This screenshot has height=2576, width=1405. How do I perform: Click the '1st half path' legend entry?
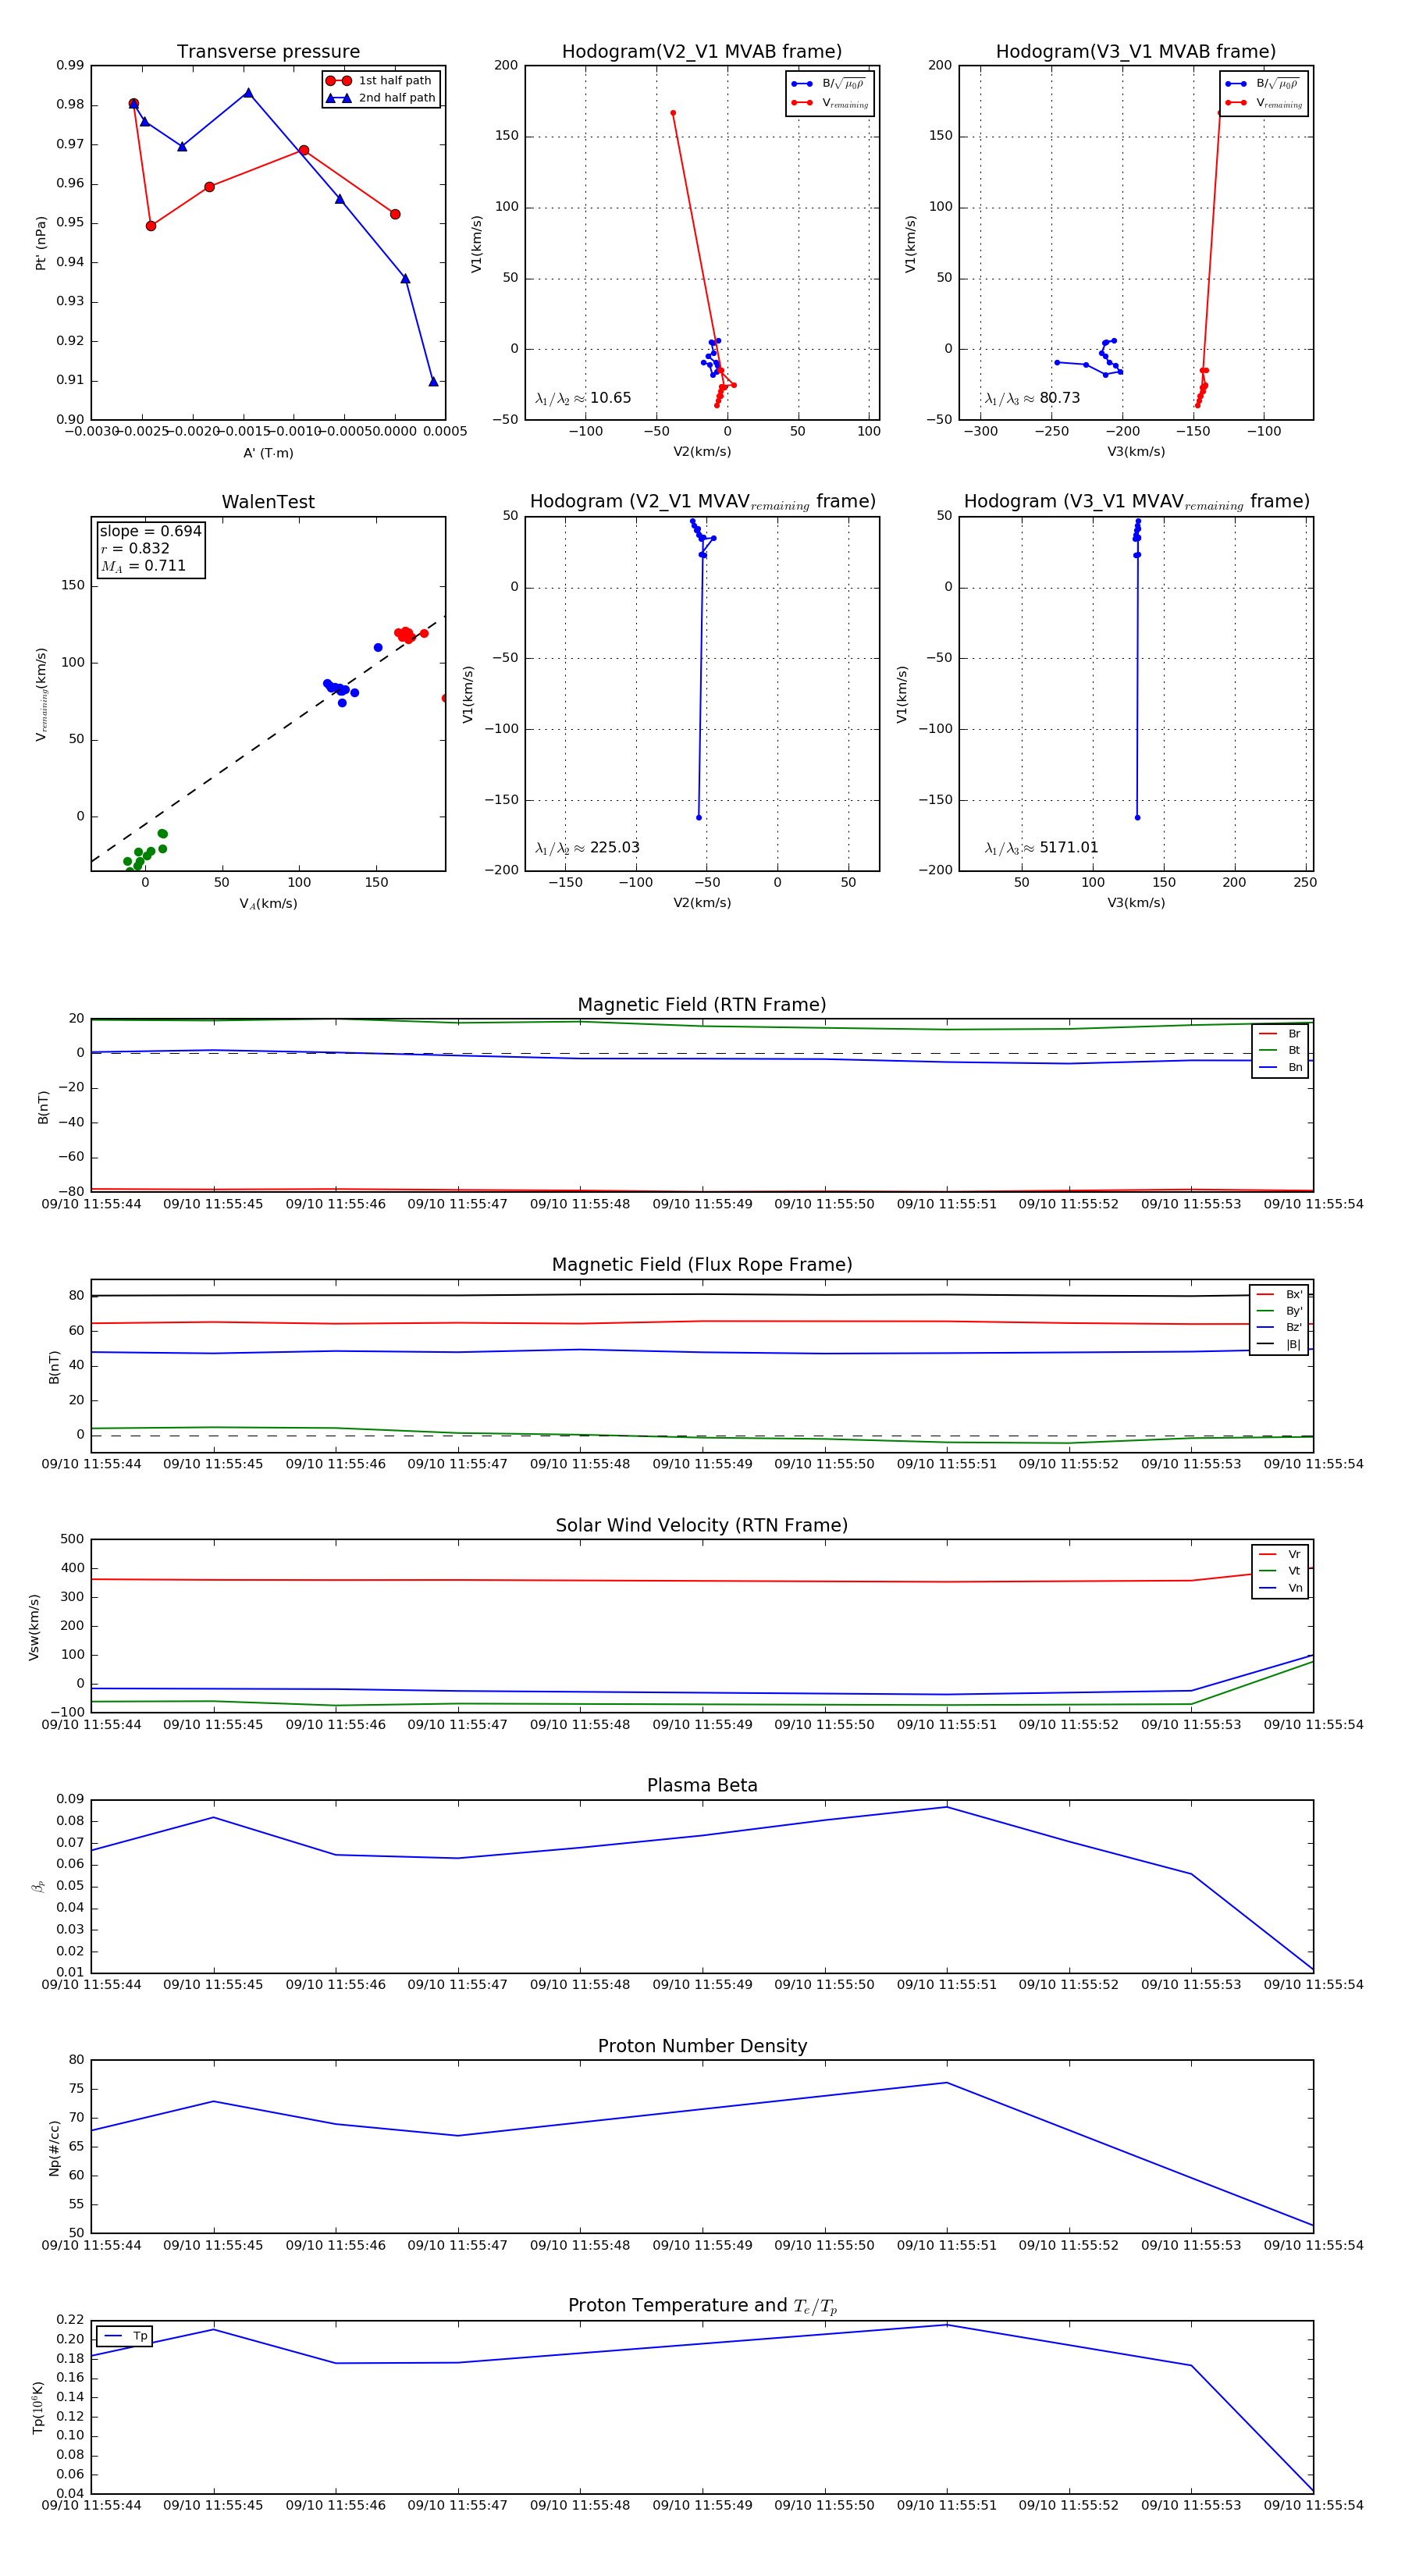pos(380,81)
